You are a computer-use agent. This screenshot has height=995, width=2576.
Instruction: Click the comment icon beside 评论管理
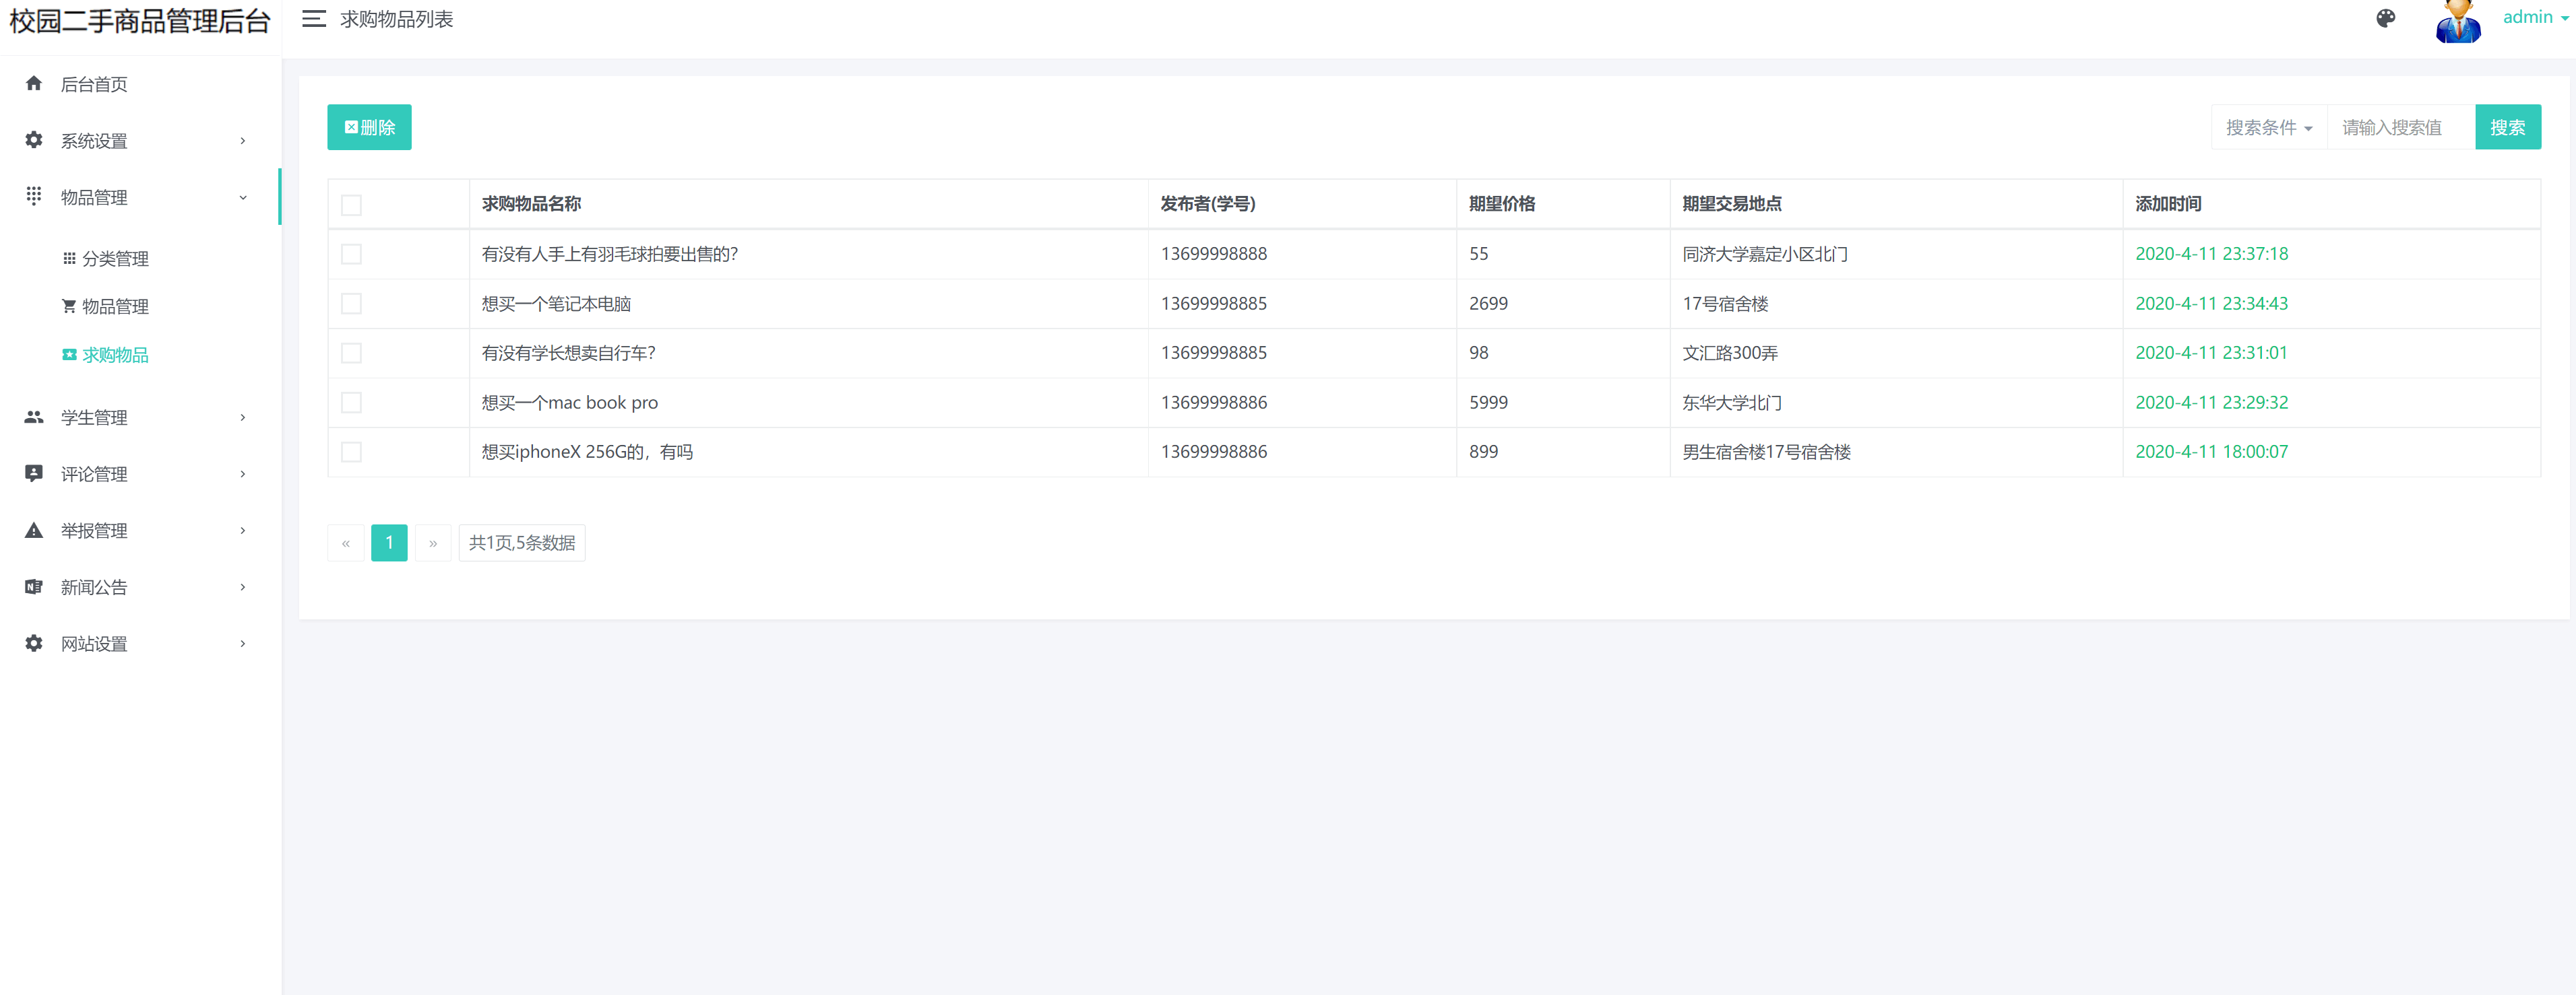tap(34, 473)
